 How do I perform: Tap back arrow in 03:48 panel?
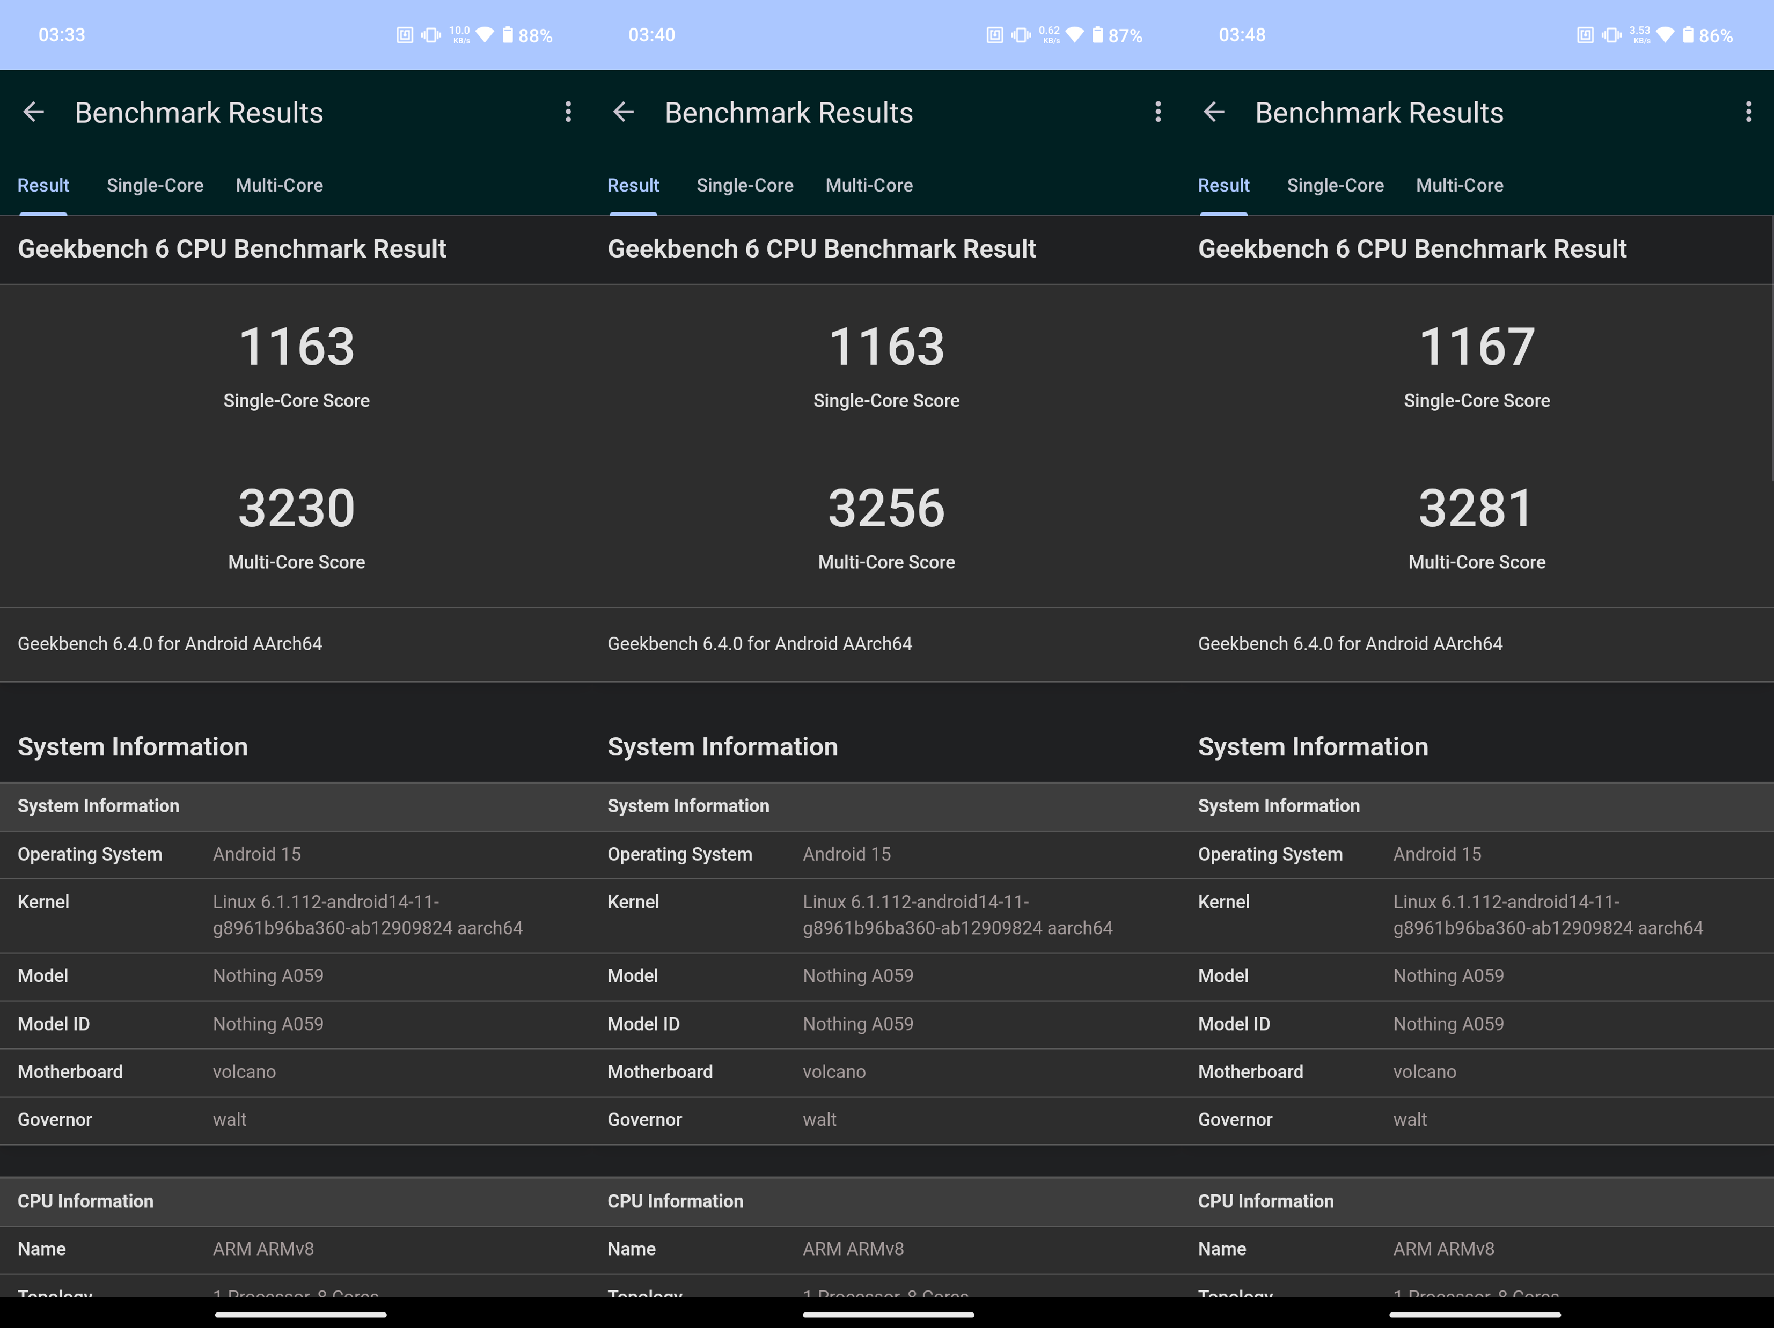click(x=1214, y=112)
